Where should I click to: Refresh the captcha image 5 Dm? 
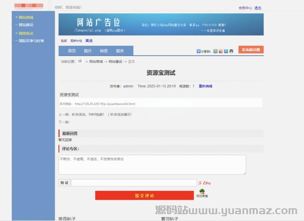tap(204, 183)
